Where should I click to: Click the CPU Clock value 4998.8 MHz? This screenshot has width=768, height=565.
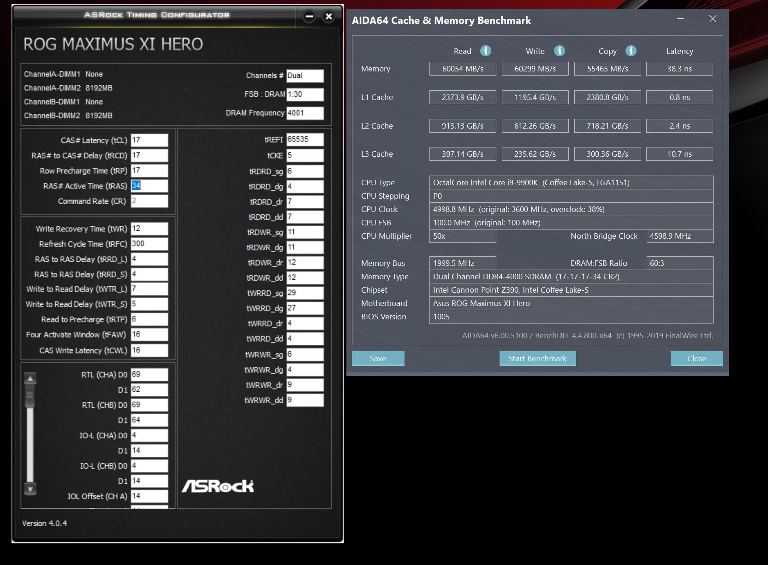click(x=571, y=209)
